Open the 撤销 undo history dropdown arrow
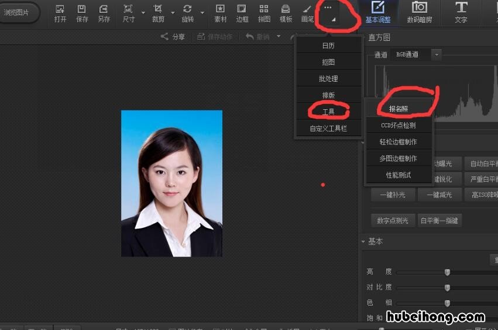The image size is (498, 330). [x=279, y=36]
